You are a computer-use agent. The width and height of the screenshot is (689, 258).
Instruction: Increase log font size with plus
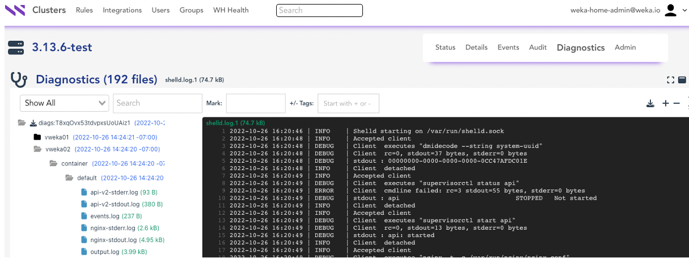(666, 103)
